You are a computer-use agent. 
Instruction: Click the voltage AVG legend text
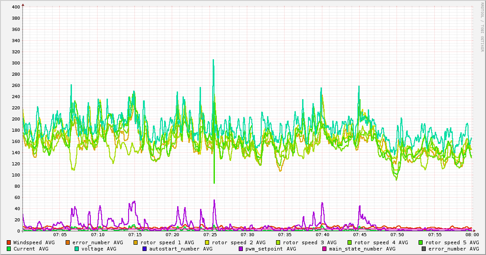99,249
